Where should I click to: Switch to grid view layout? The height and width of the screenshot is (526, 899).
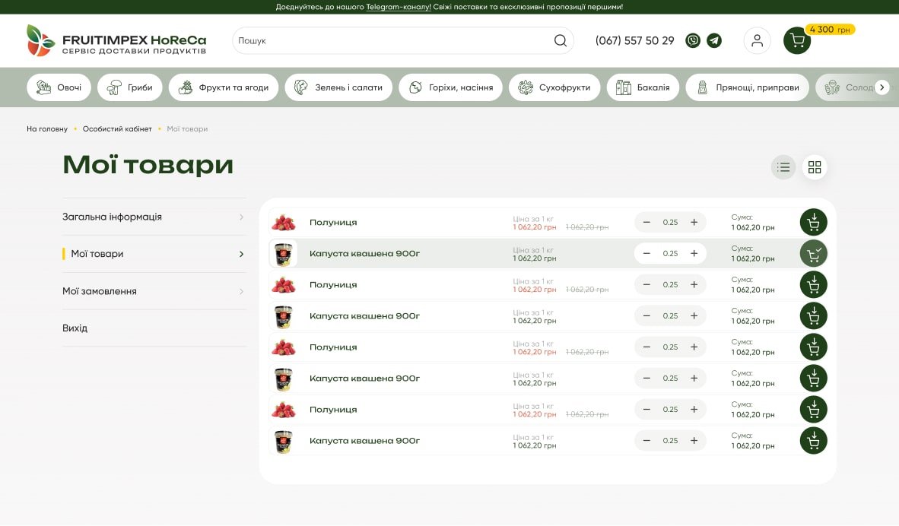point(815,167)
